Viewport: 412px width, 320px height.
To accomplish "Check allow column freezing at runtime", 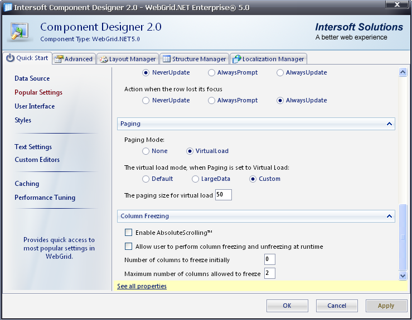I will tap(128, 247).
